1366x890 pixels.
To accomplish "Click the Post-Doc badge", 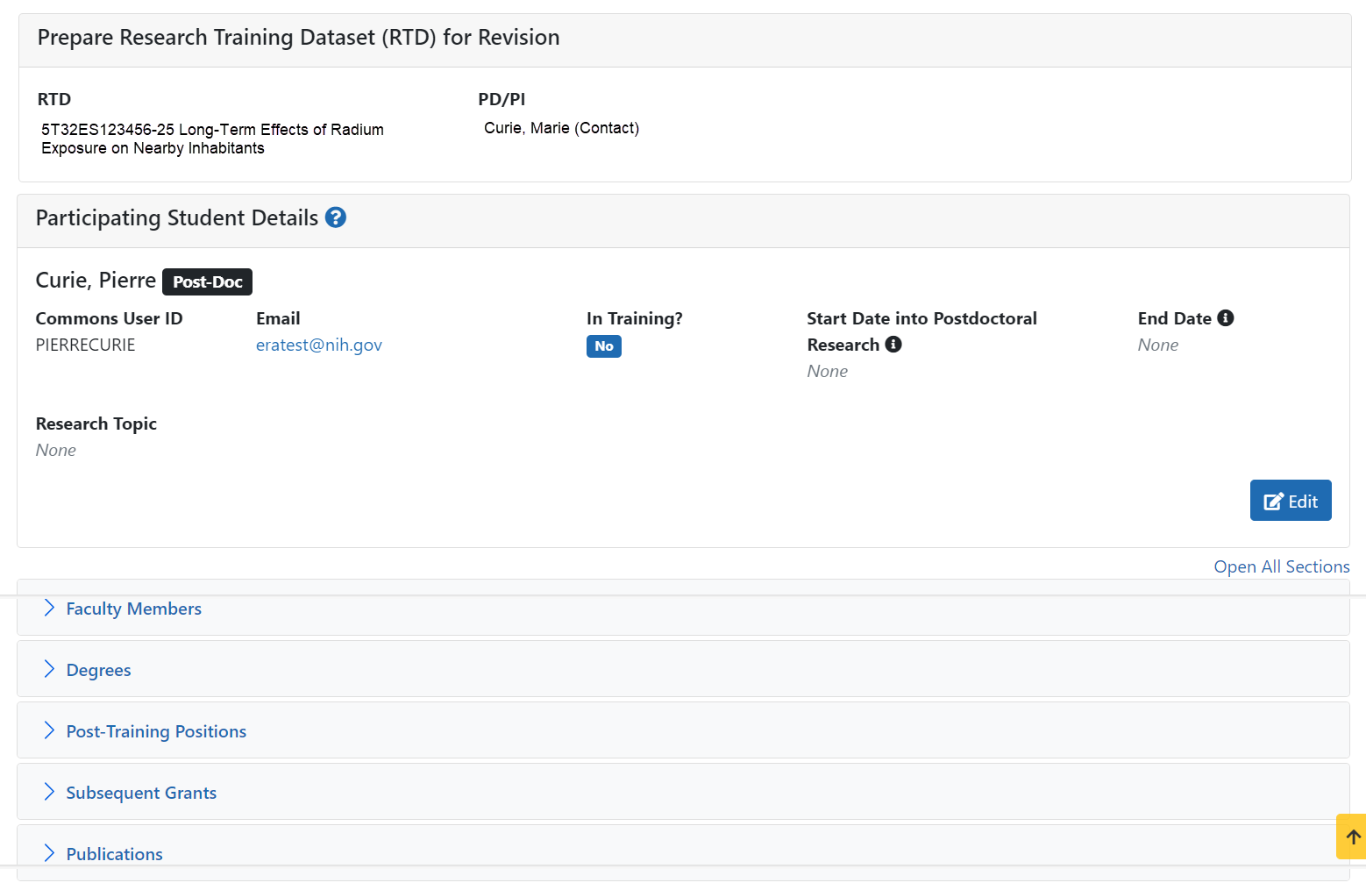I will 208,281.
